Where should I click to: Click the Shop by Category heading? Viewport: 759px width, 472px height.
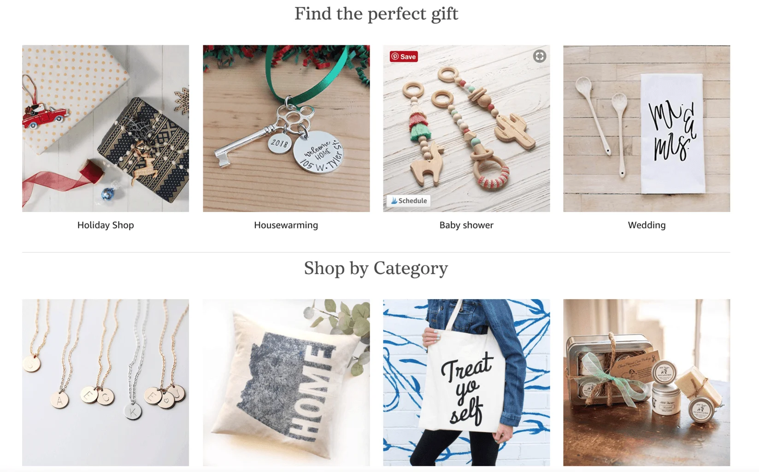click(376, 268)
